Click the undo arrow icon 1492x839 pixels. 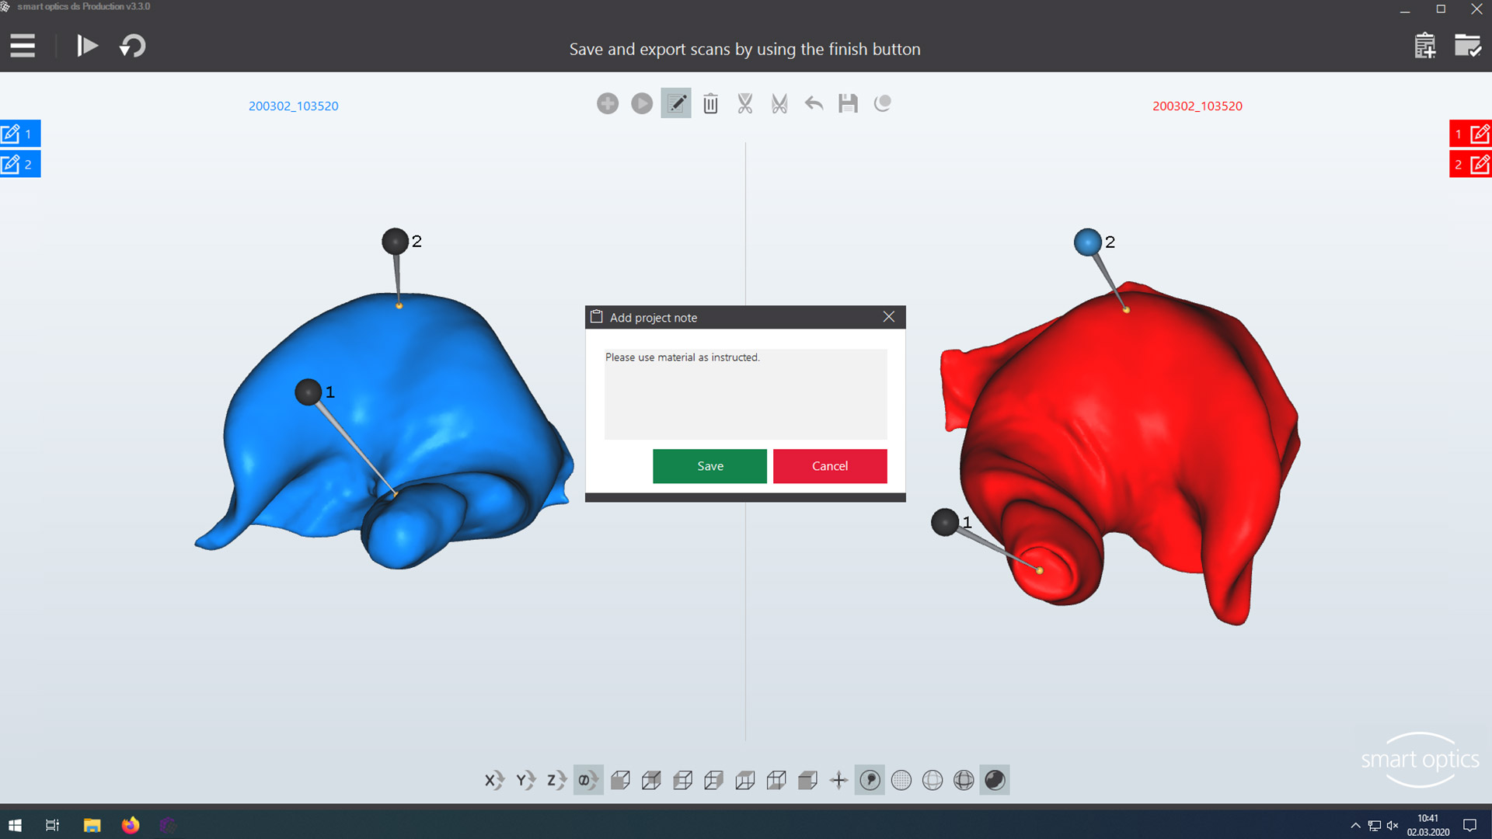(814, 103)
